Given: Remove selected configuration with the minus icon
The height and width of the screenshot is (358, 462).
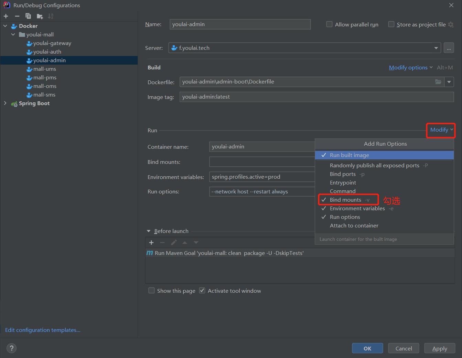Looking at the screenshot, I should tap(17, 16).
